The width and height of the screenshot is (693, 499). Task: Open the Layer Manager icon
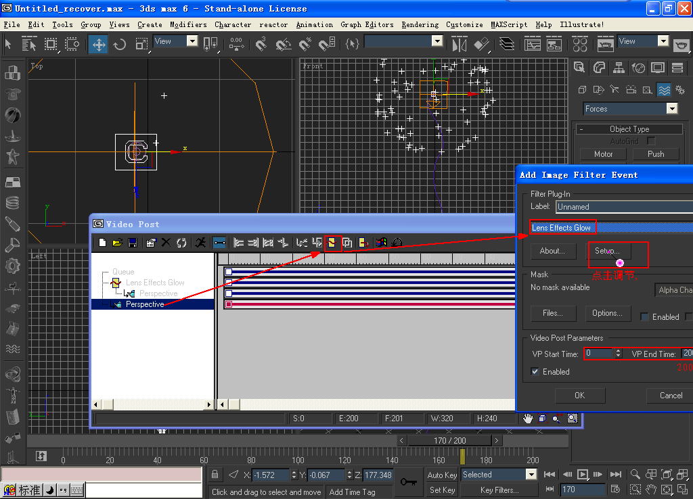506,44
